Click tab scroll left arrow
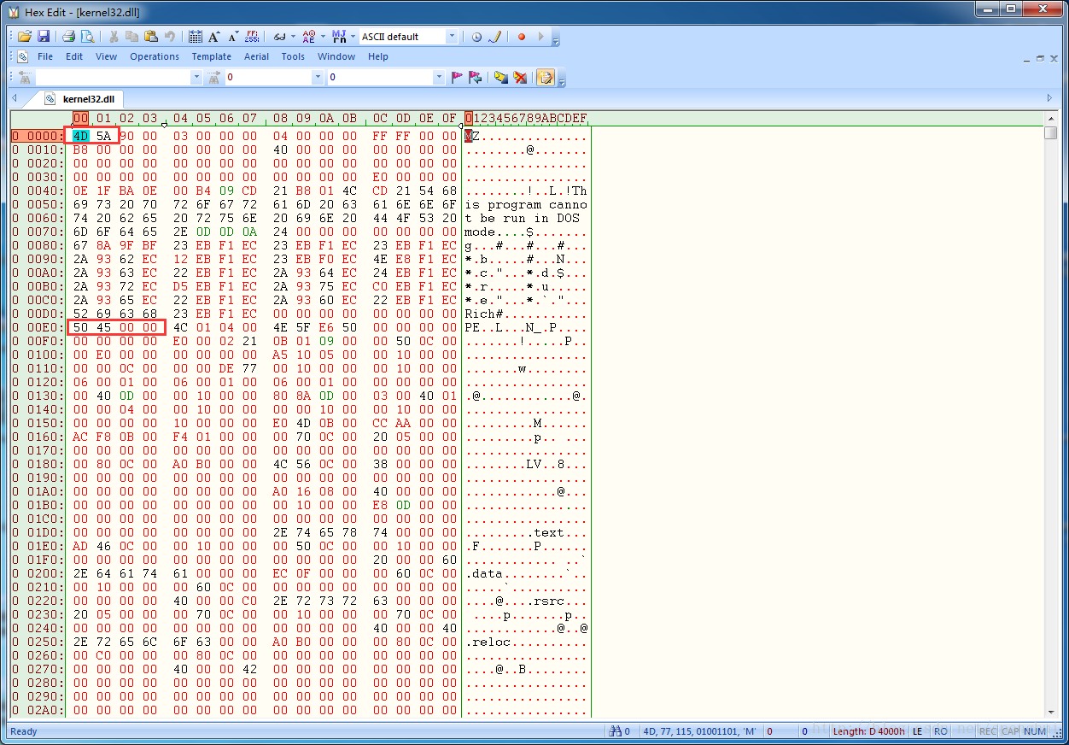 coord(15,98)
